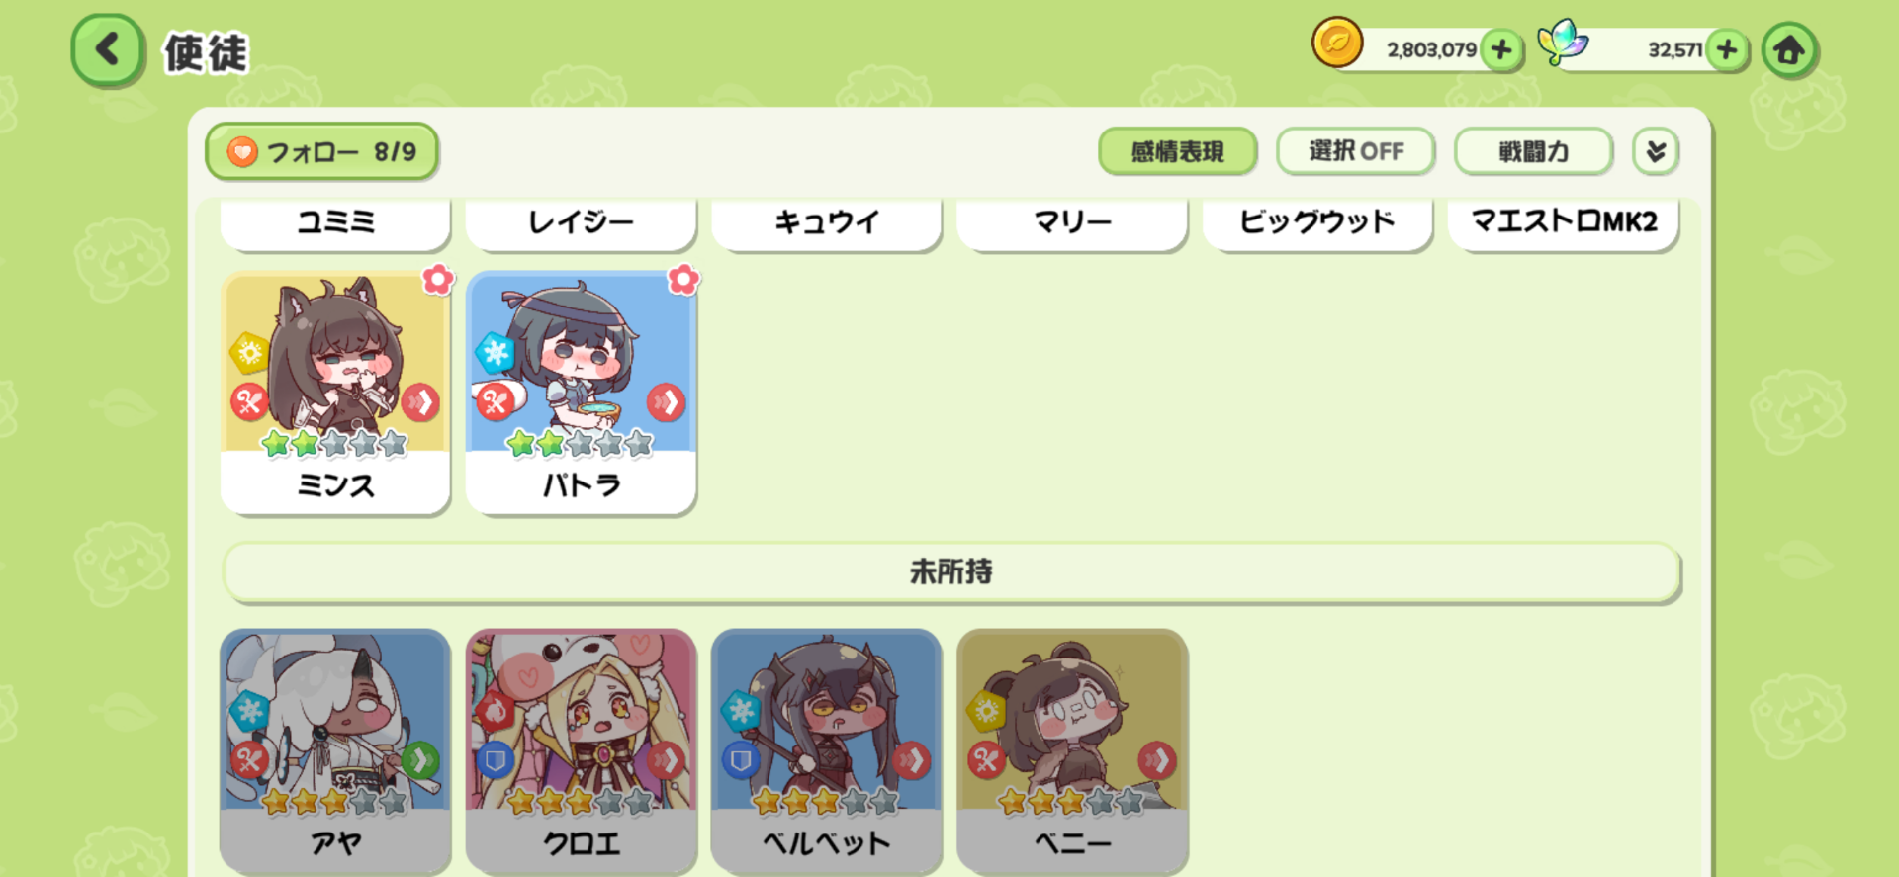Open the unowned クロエ character card
This screenshot has width=1899, height=877.
pyautogui.click(x=582, y=751)
